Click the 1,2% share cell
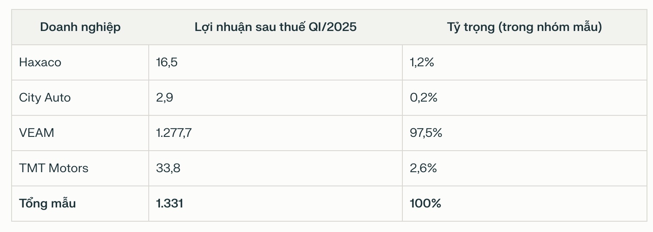 (x=422, y=62)
